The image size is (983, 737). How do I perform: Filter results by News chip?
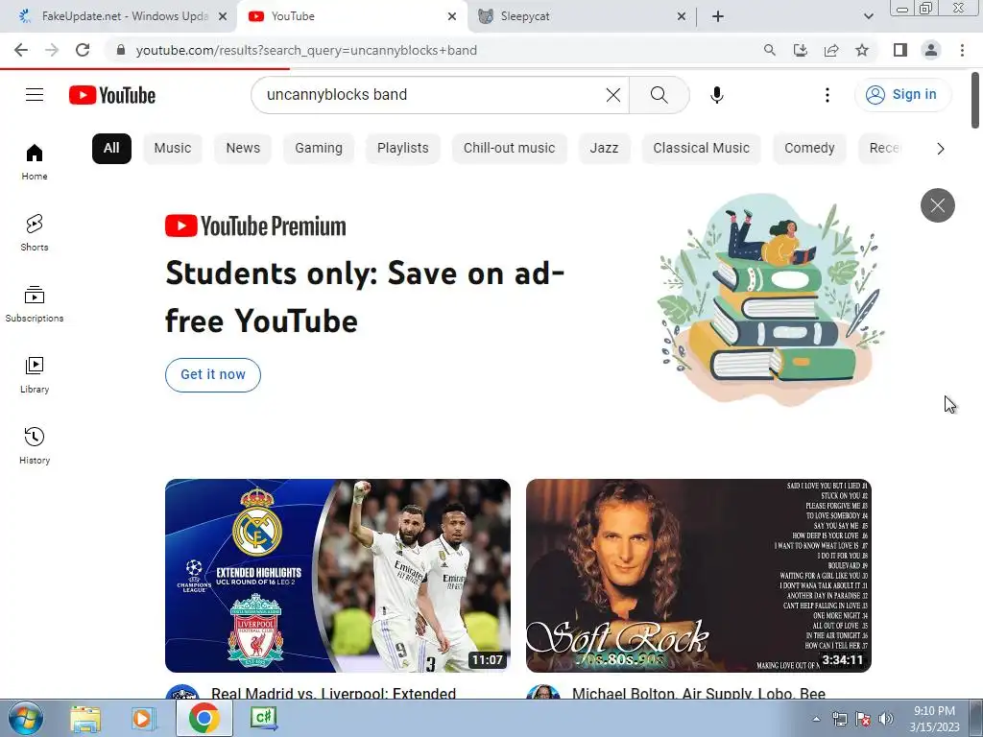coord(243,149)
